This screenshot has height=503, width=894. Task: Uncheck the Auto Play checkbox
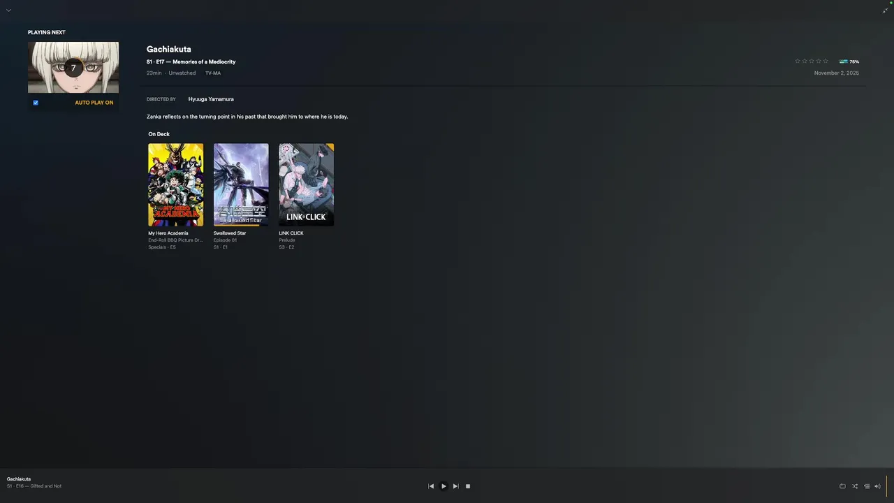pos(36,103)
